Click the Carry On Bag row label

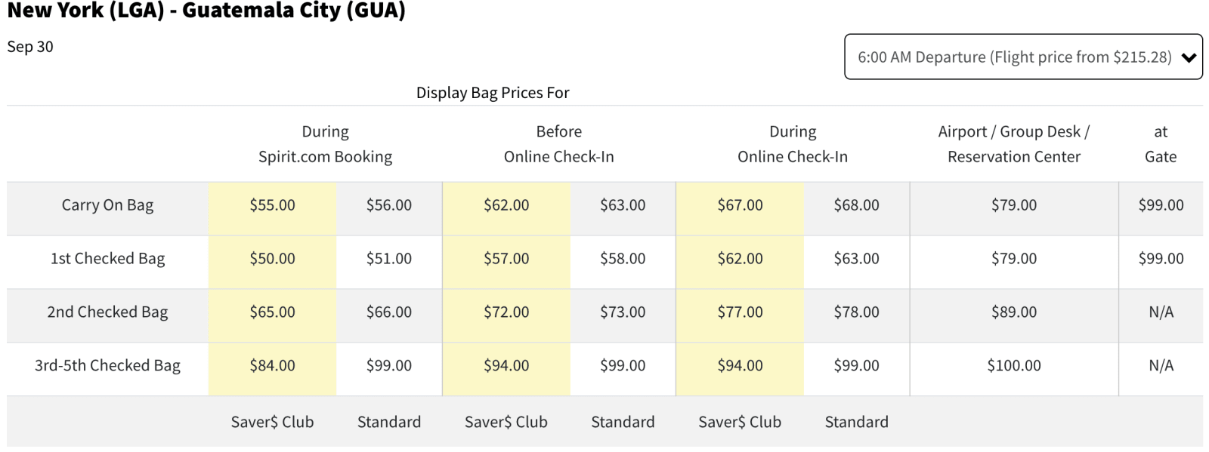pos(107,205)
